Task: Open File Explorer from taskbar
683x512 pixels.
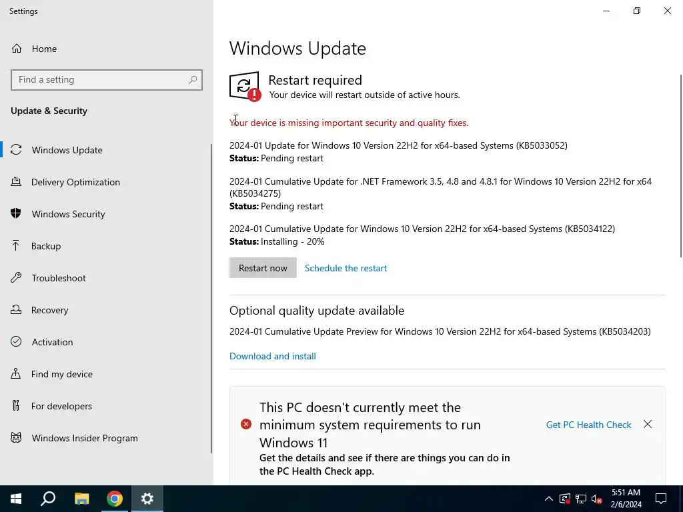Action: coord(81,499)
